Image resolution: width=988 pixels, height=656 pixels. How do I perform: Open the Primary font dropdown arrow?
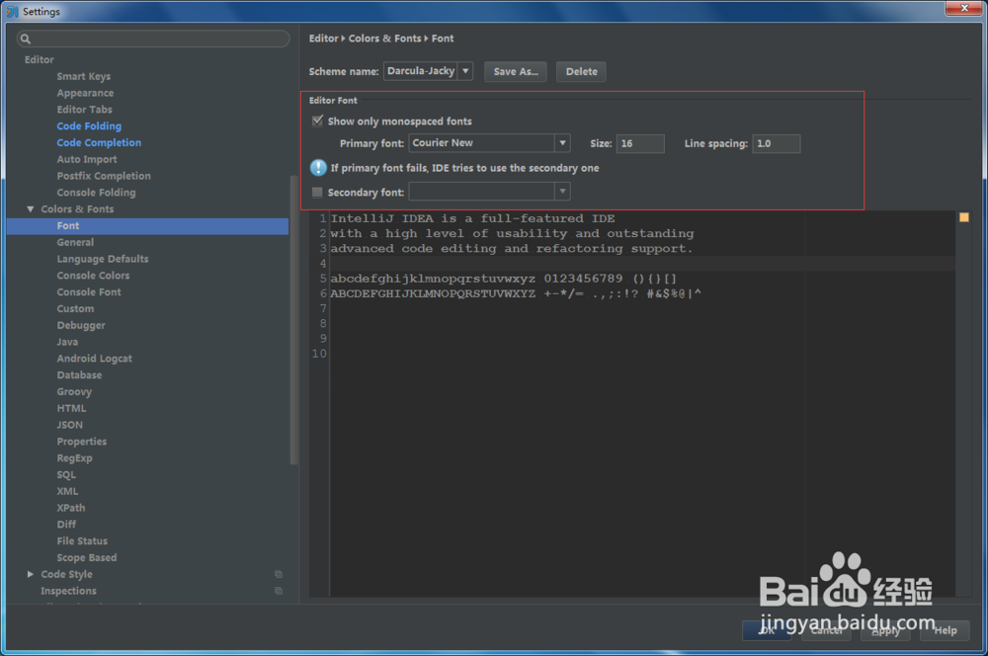click(x=562, y=143)
